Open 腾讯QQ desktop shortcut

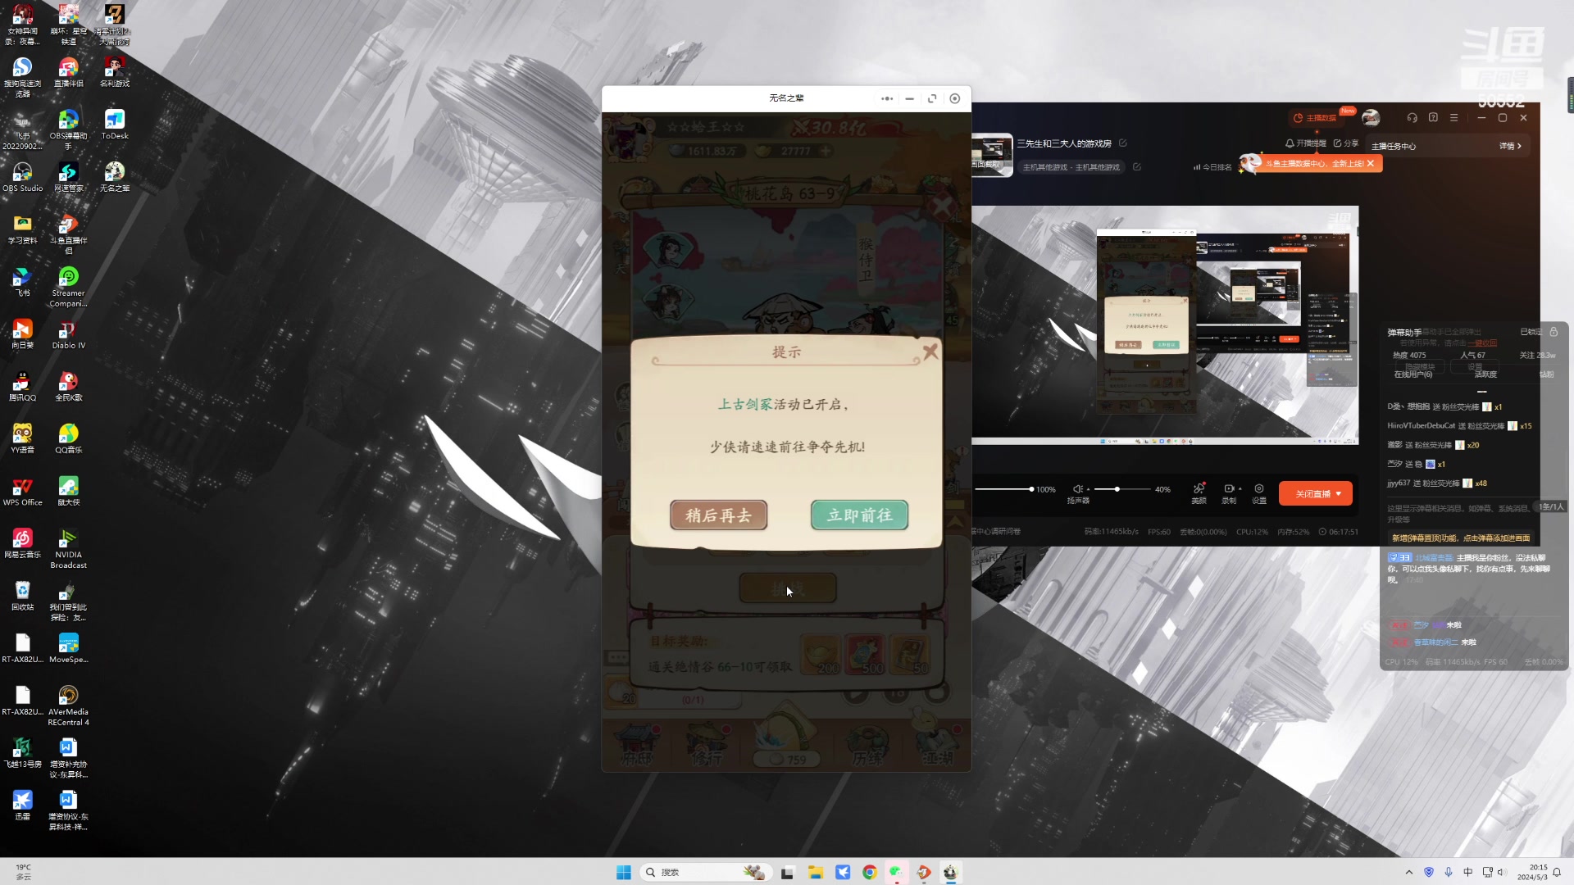[23, 387]
